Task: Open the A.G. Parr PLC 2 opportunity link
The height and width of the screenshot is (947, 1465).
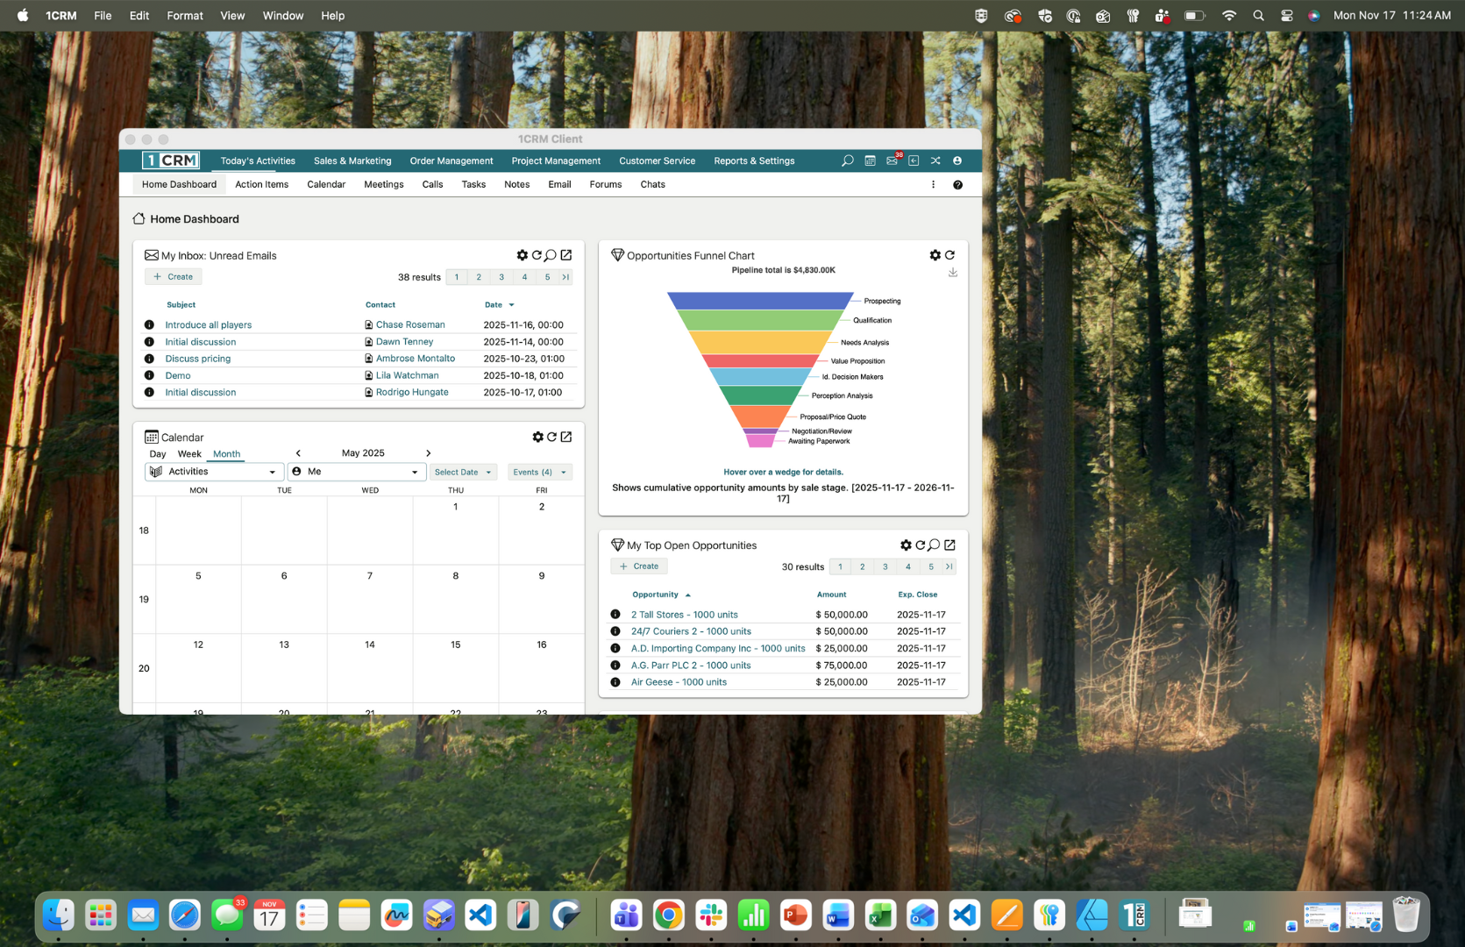Action: [x=690, y=666]
